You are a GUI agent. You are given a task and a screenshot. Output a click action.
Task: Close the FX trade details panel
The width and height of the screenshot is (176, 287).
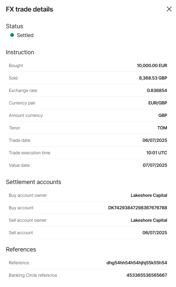pos(169,9)
